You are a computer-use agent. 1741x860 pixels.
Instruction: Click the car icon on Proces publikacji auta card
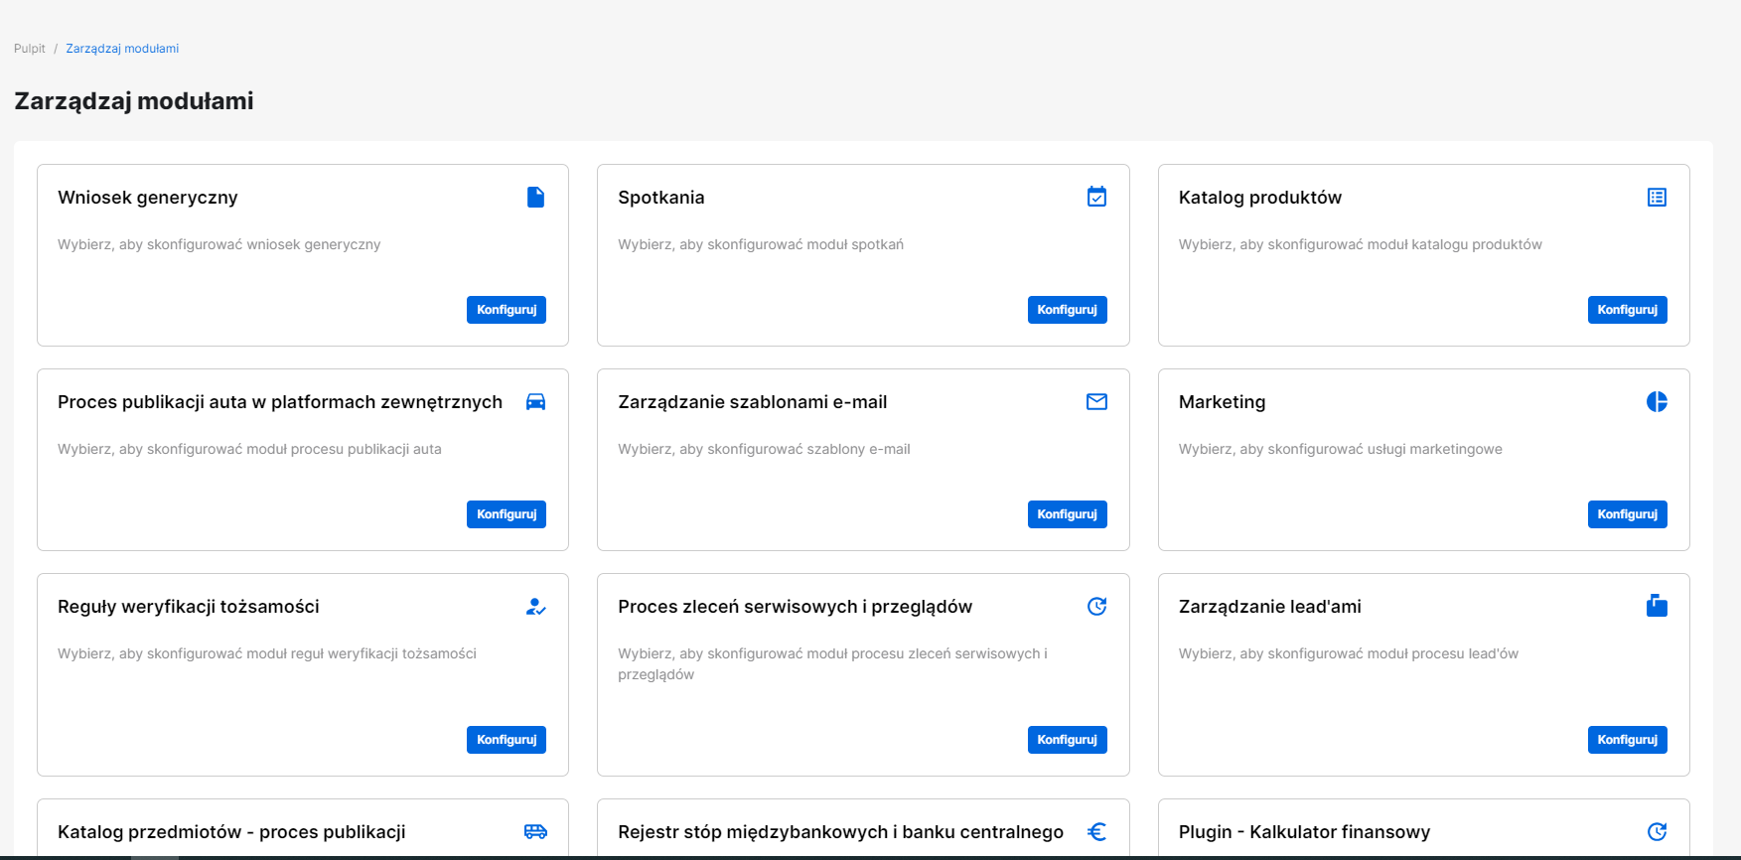coord(535,401)
